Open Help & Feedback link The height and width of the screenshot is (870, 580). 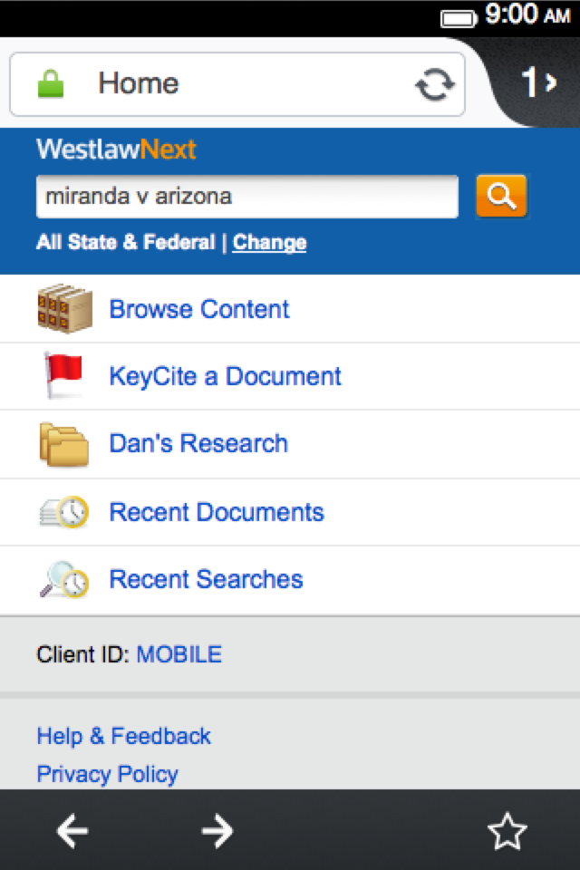[x=123, y=736]
